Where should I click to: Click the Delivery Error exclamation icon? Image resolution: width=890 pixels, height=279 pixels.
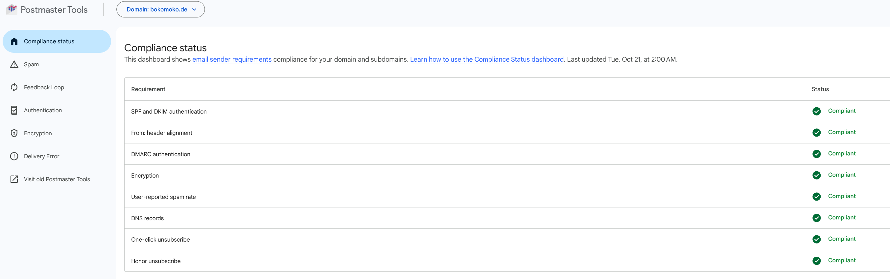pos(14,156)
